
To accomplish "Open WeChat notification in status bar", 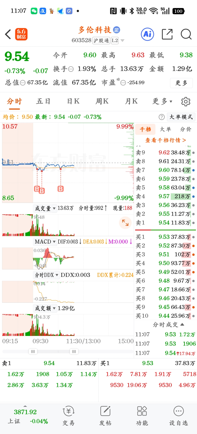I will point(34,11).
